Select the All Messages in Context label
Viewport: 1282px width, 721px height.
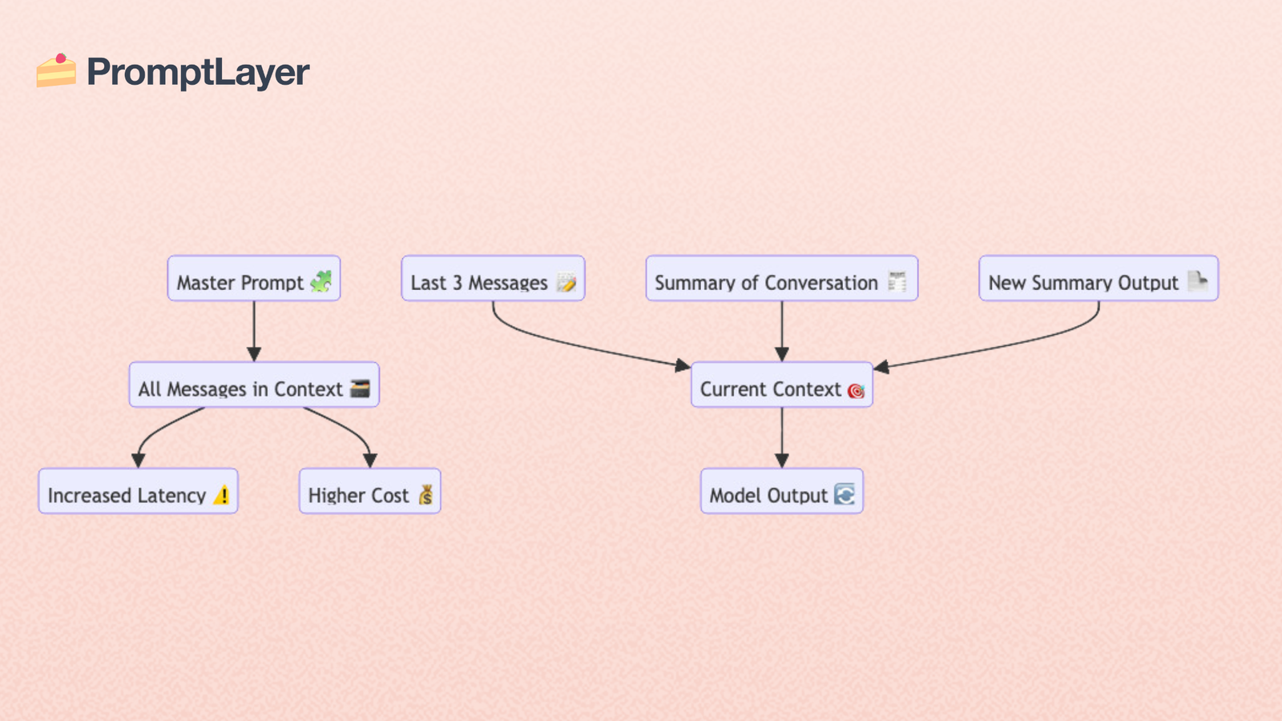(x=240, y=389)
